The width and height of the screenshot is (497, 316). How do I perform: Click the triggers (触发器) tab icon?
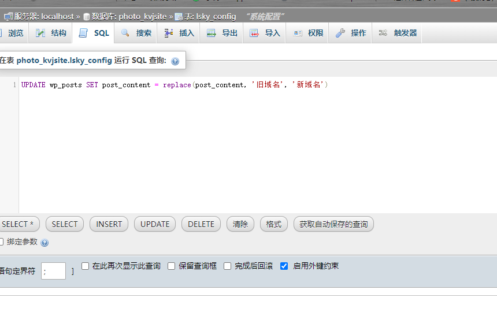tap(383, 33)
